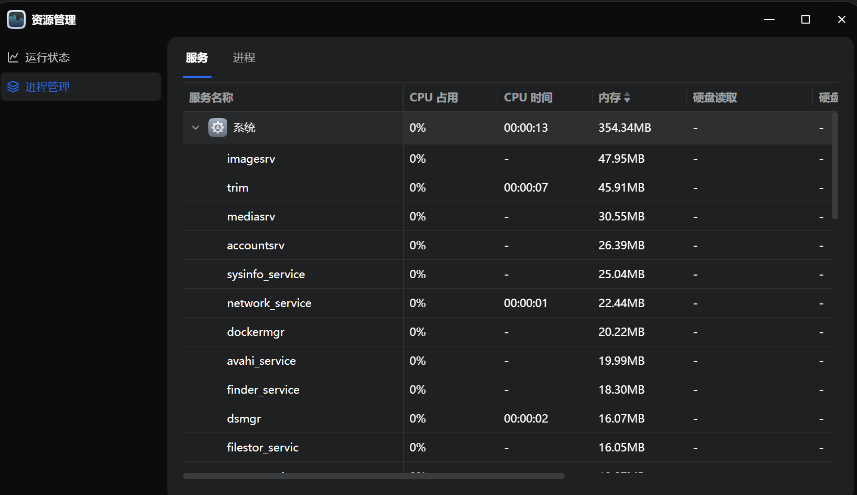
Task: Click the 硬盘读取 column header
Action: tap(715, 98)
